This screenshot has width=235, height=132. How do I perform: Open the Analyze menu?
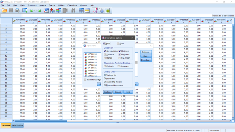pos(43,5)
